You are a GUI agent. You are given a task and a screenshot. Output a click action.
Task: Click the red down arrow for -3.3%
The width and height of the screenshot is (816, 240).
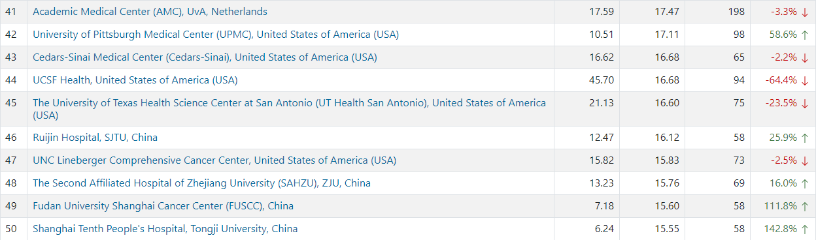[805, 12]
